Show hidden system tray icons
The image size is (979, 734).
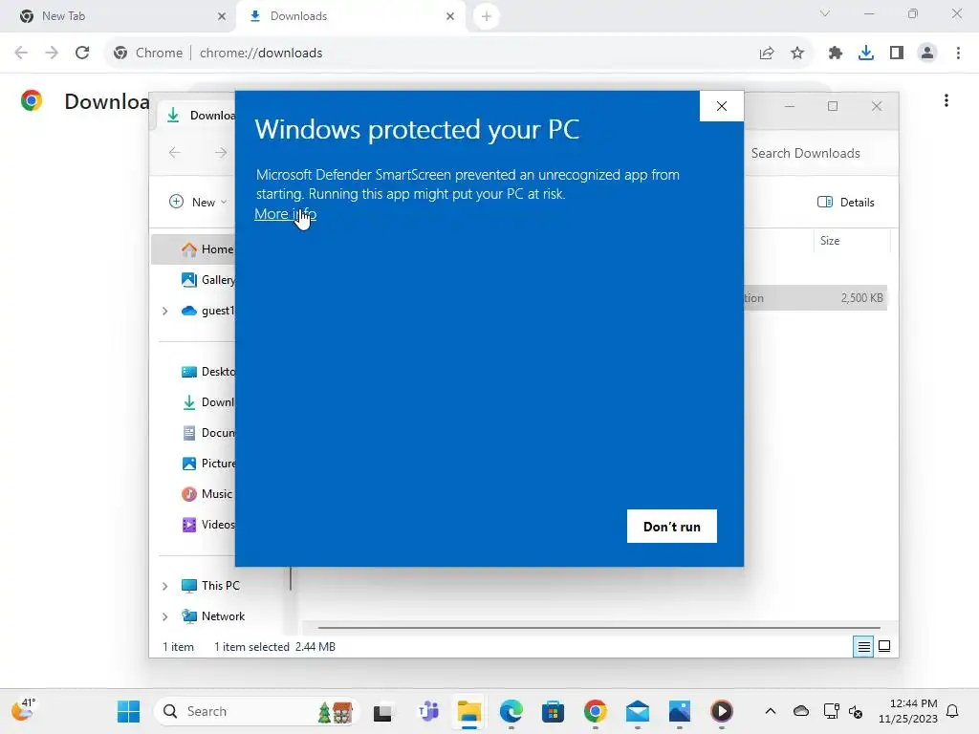tap(771, 711)
